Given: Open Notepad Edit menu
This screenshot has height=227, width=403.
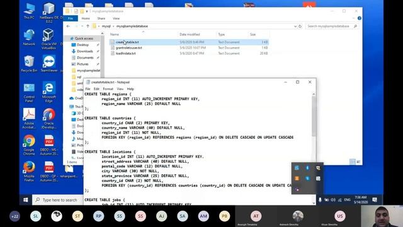Looking at the screenshot, I should click(x=96, y=89).
